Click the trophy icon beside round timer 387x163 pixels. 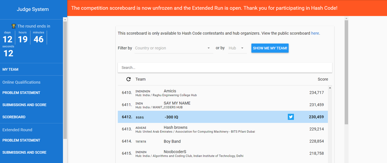14,26
